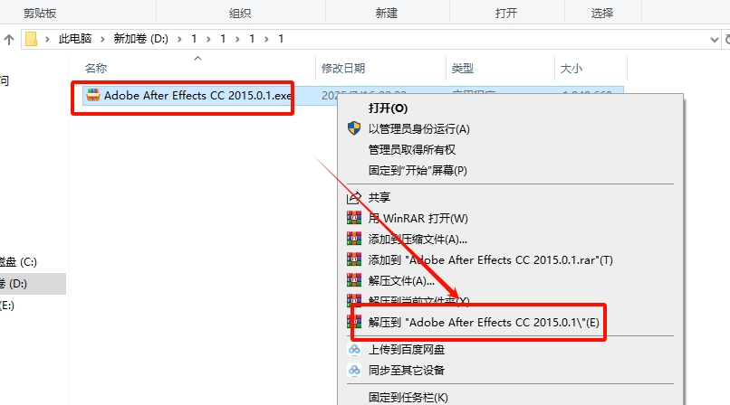Viewport: 730px width, 405px height.
Task: Click WinRAR icon beside add to .rar entry
Action: pos(354,259)
